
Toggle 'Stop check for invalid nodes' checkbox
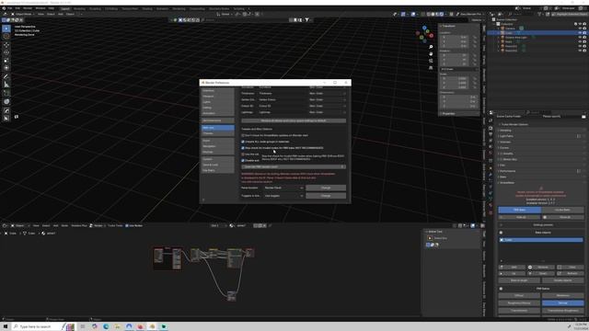coord(243,148)
